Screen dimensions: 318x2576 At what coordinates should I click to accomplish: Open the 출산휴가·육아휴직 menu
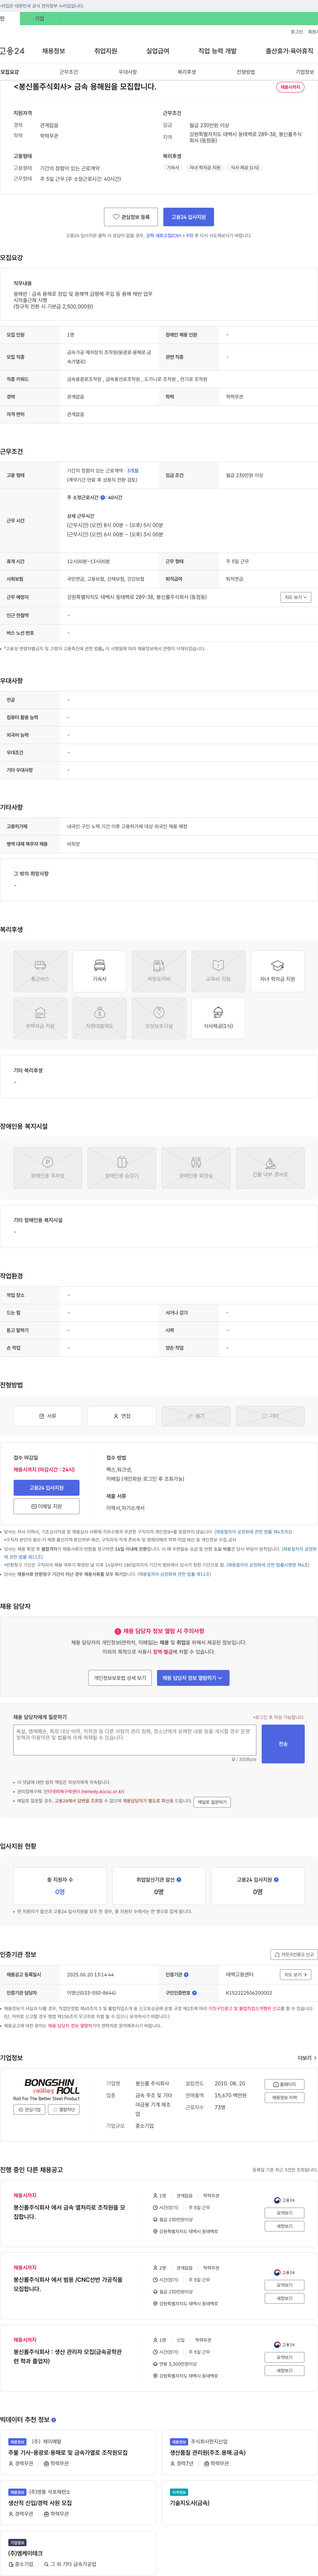point(289,51)
